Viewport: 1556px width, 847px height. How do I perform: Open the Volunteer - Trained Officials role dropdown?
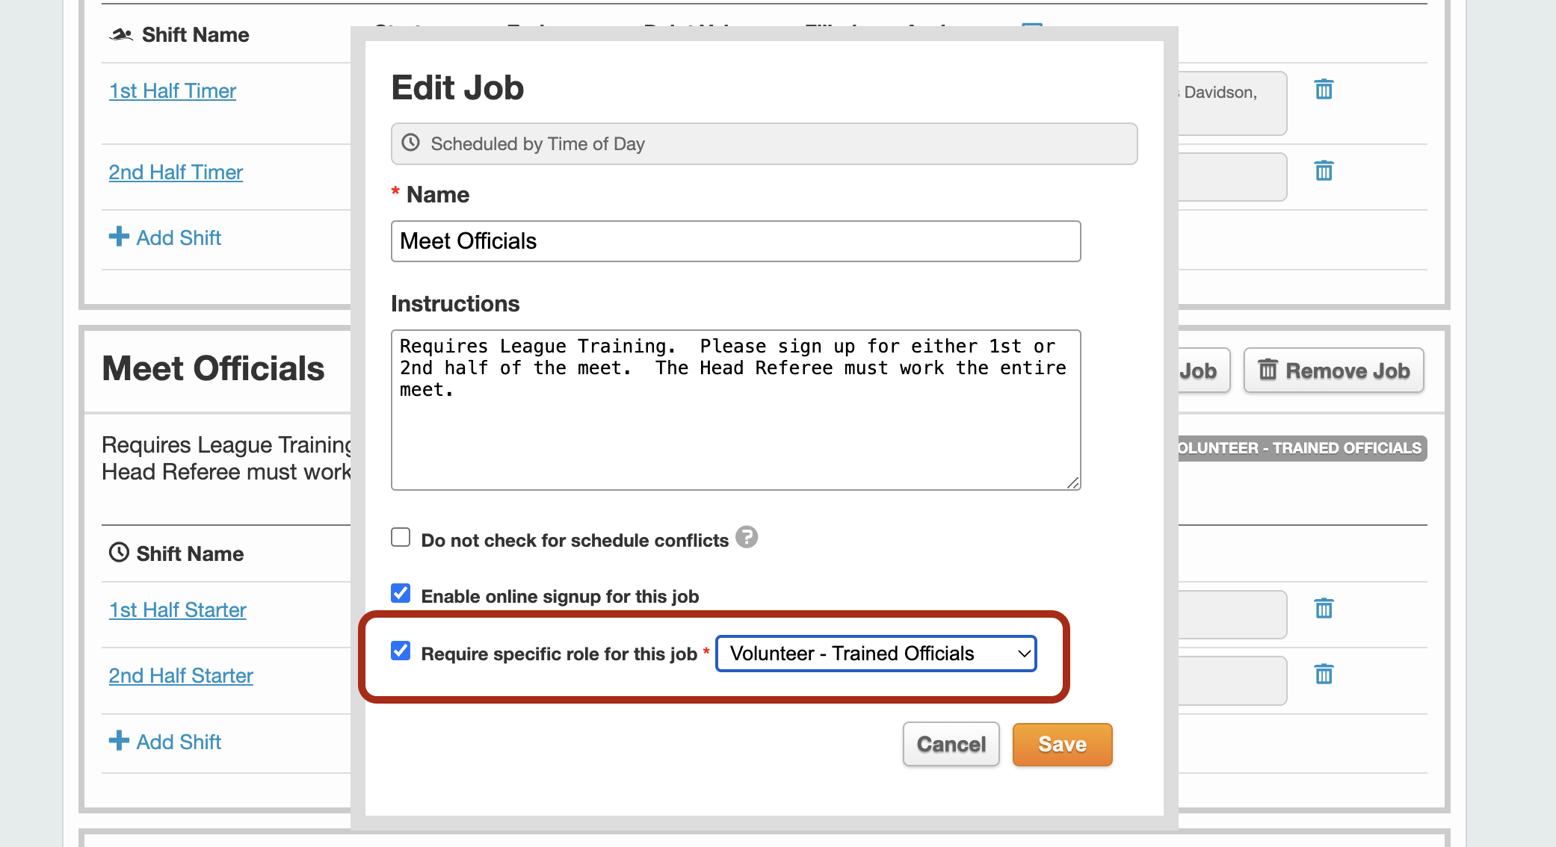click(x=876, y=654)
